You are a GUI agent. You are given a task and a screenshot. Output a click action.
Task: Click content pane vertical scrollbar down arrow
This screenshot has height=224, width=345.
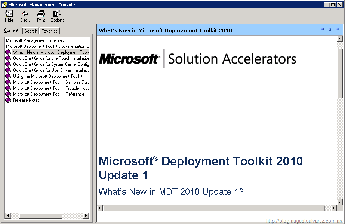[340, 202]
